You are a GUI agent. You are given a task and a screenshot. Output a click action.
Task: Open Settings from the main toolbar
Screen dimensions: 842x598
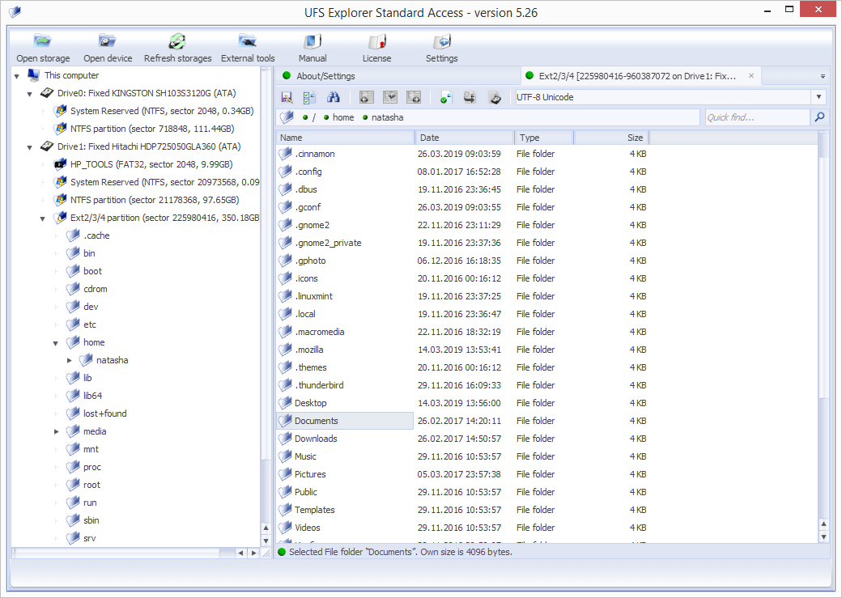441,42
